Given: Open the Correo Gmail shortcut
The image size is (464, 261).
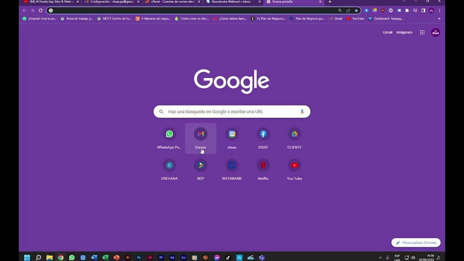Looking at the screenshot, I should click(x=200, y=138).
